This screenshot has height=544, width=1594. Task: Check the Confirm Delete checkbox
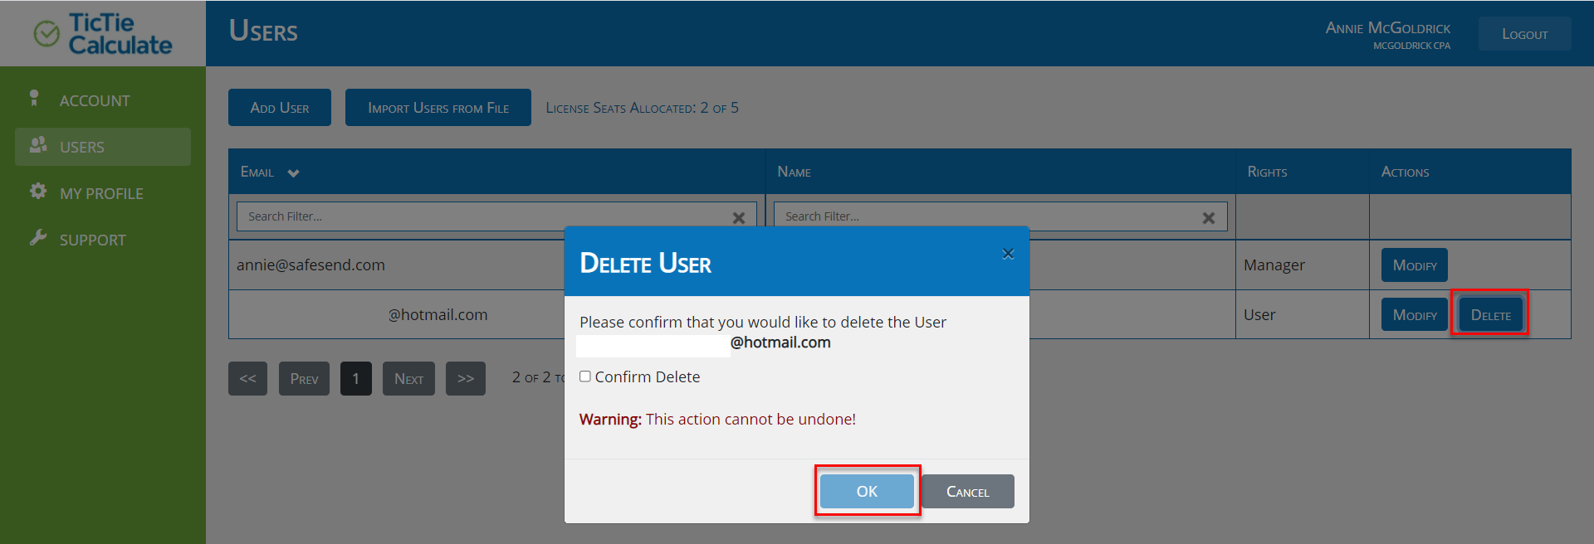585,376
